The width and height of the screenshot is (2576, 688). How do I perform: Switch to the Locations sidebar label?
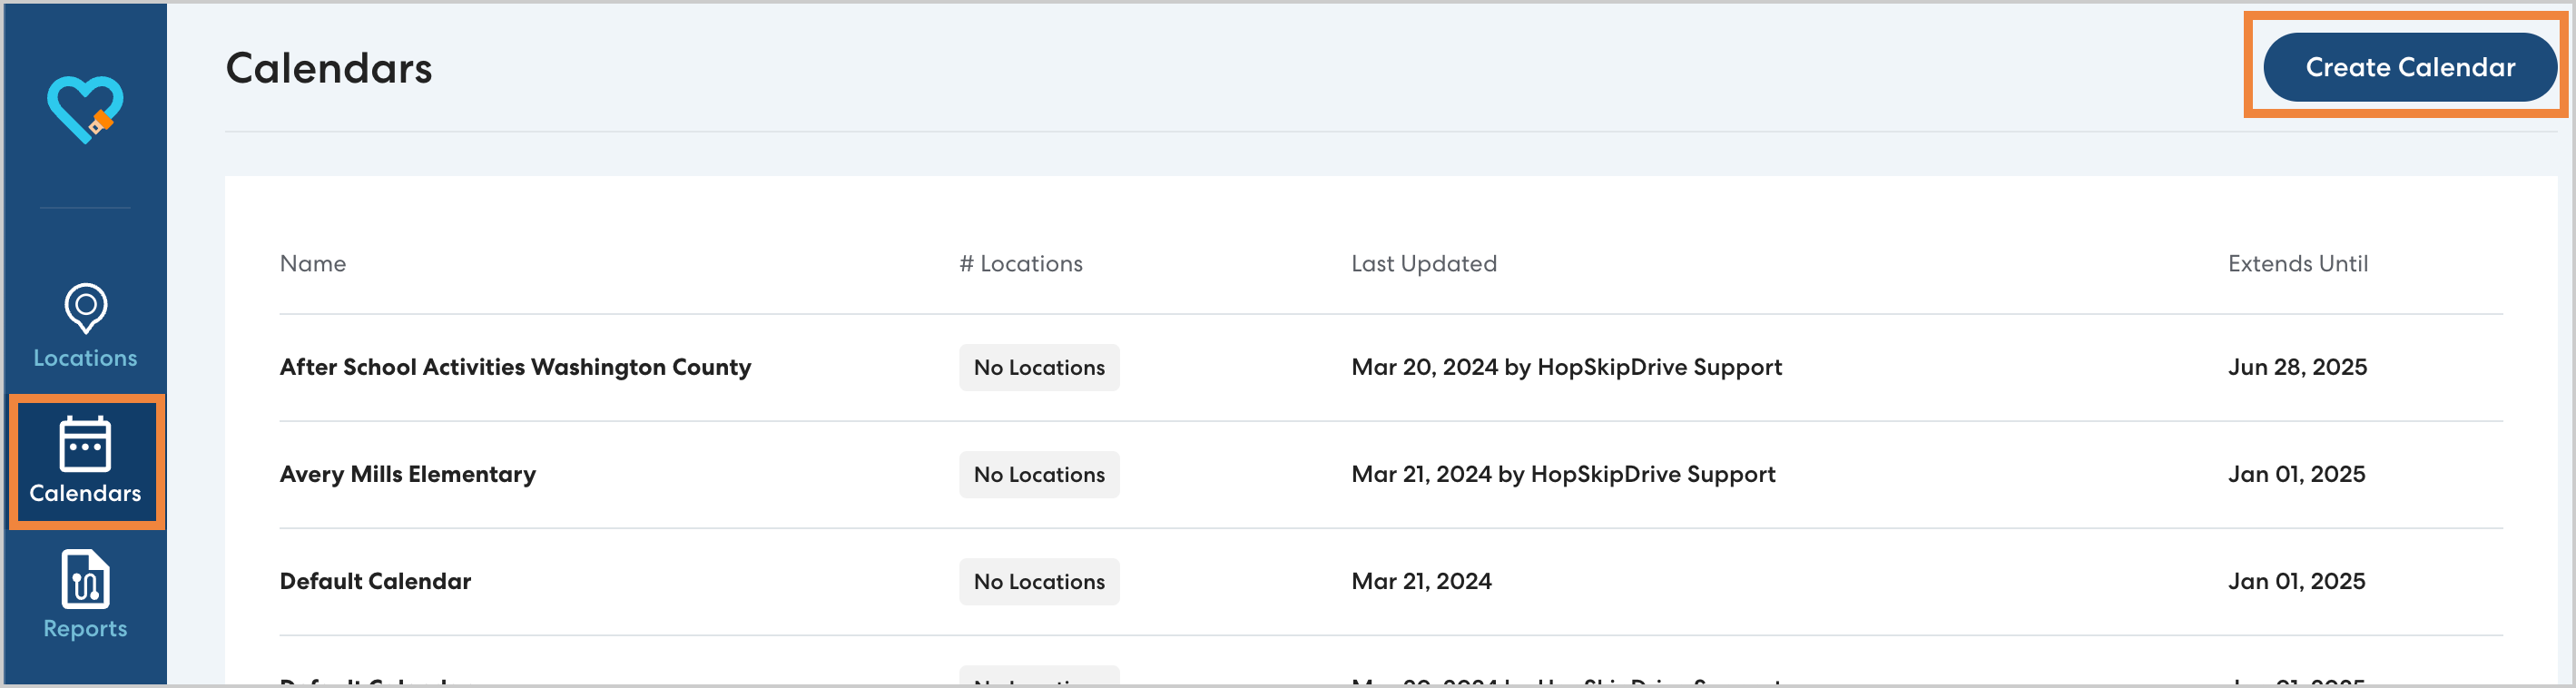[x=85, y=358]
